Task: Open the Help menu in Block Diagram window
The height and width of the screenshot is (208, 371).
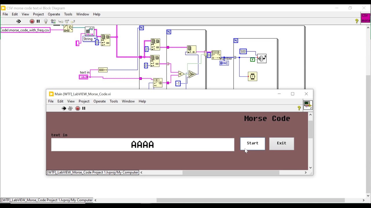Action: tap(97, 14)
